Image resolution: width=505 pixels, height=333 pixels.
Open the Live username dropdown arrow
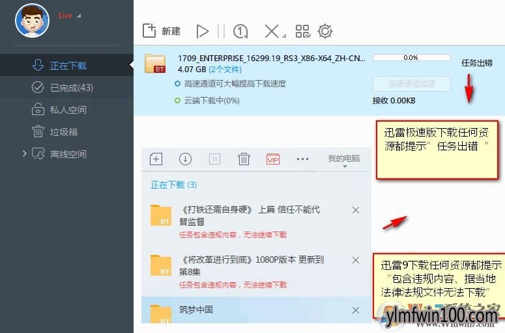(79, 16)
